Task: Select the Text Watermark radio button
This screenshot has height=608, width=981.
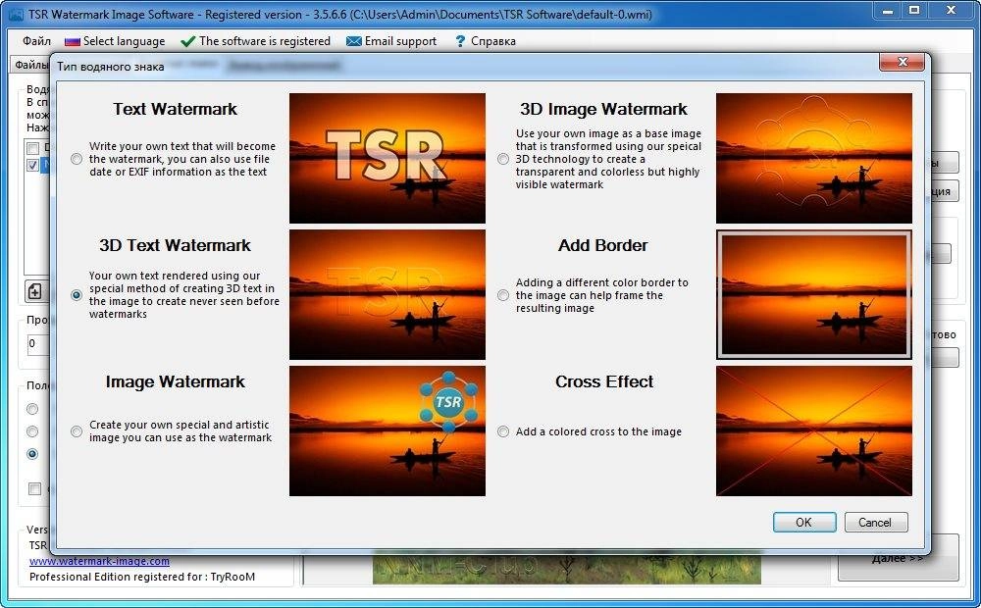Action: click(77, 159)
